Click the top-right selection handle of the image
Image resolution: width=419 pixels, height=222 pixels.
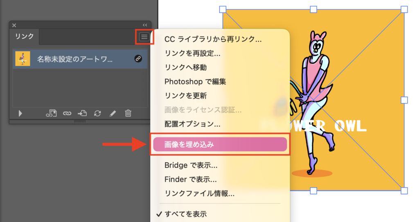point(404,9)
